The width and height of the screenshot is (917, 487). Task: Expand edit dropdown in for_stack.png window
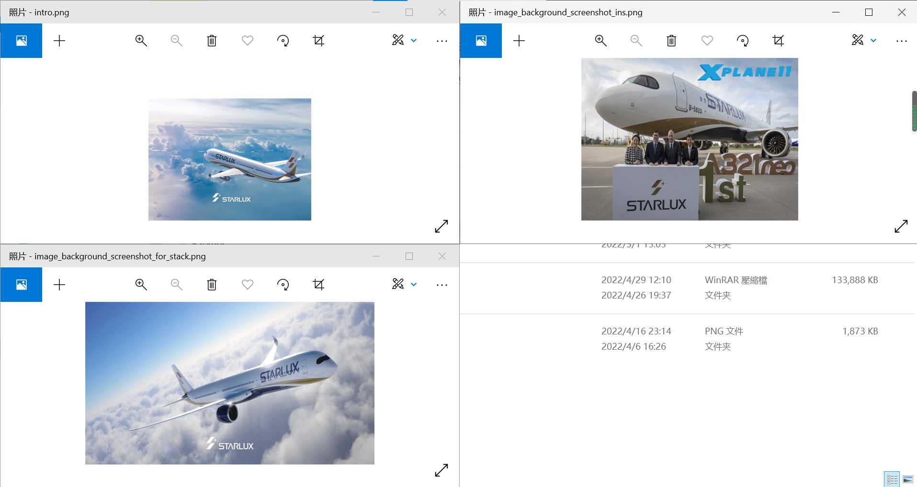[414, 285]
